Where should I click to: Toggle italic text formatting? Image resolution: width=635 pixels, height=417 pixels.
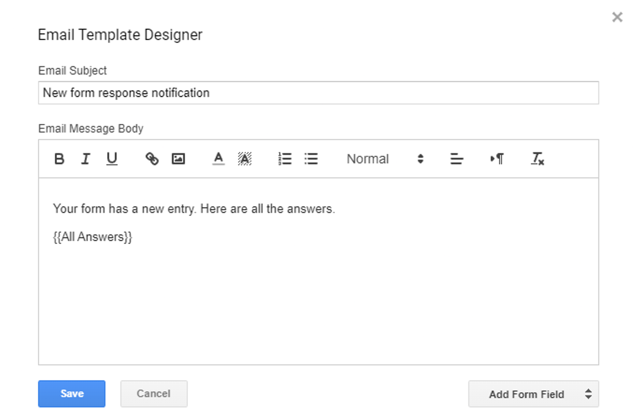tap(86, 159)
